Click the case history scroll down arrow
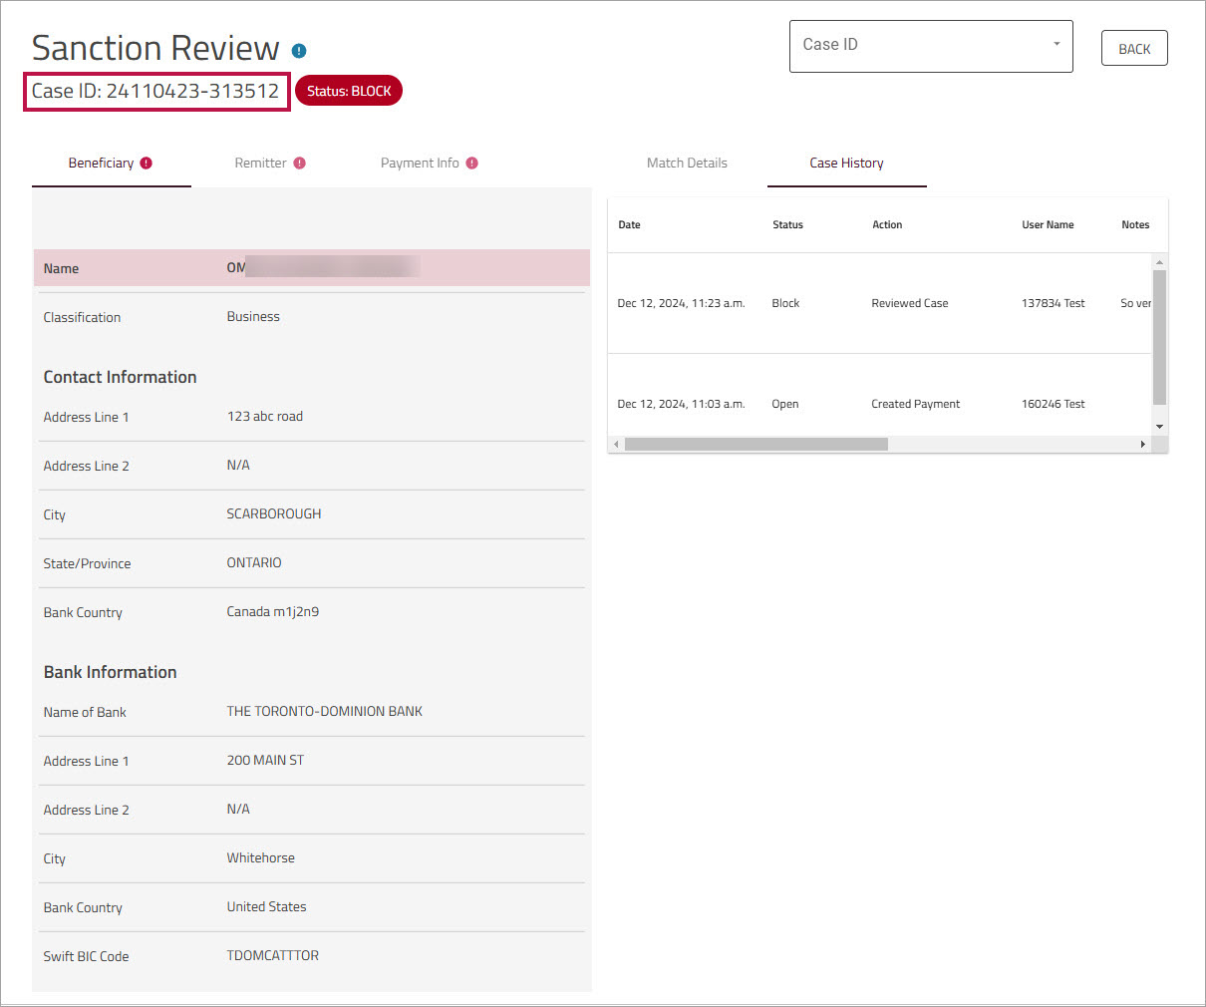This screenshot has width=1206, height=1007. pyautogui.click(x=1159, y=427)
